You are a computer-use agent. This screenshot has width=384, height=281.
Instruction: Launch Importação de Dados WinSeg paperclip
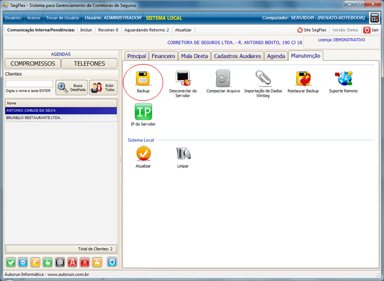tap(263, 79)
